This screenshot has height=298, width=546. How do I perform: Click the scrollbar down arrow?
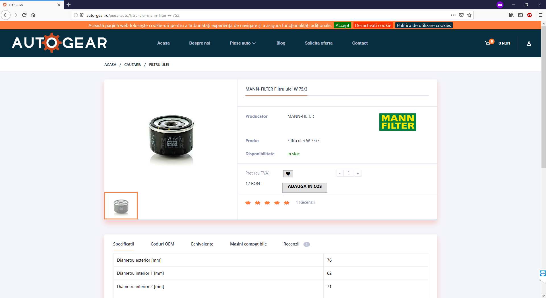click(x=543, y=295)
